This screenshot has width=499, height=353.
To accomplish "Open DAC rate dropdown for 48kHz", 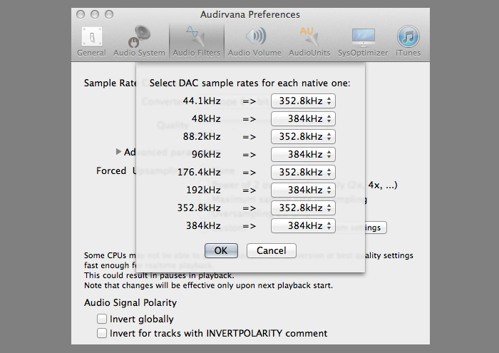I will pyautogui.click(x=303, y=118).
